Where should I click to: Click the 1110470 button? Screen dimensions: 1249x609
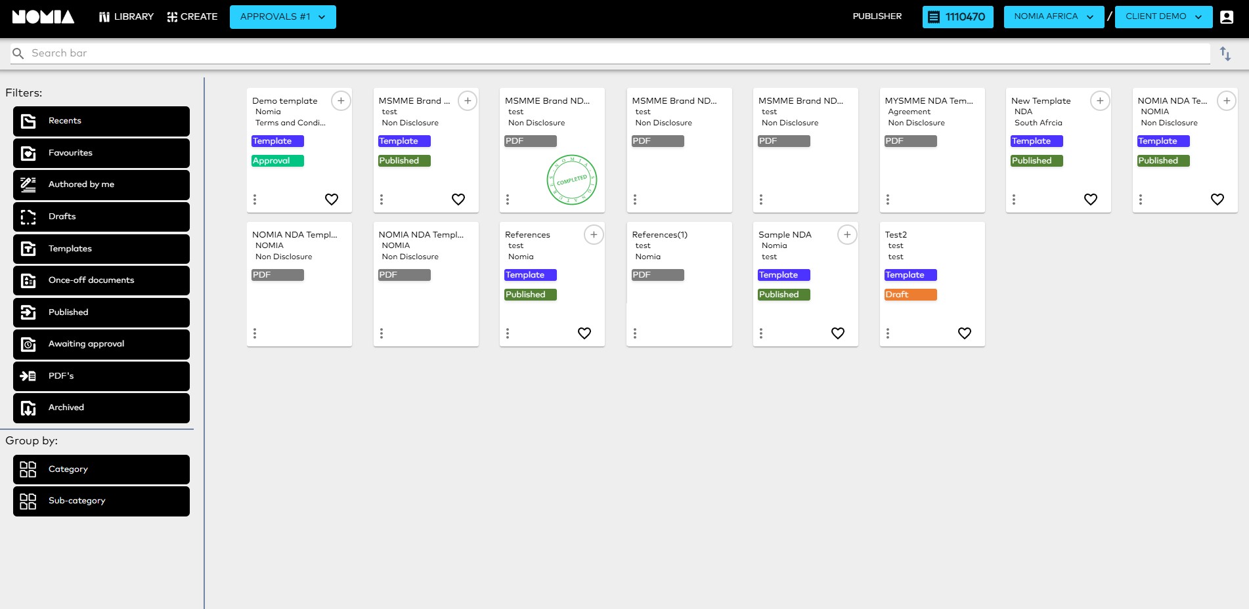[x=957, y=17]
